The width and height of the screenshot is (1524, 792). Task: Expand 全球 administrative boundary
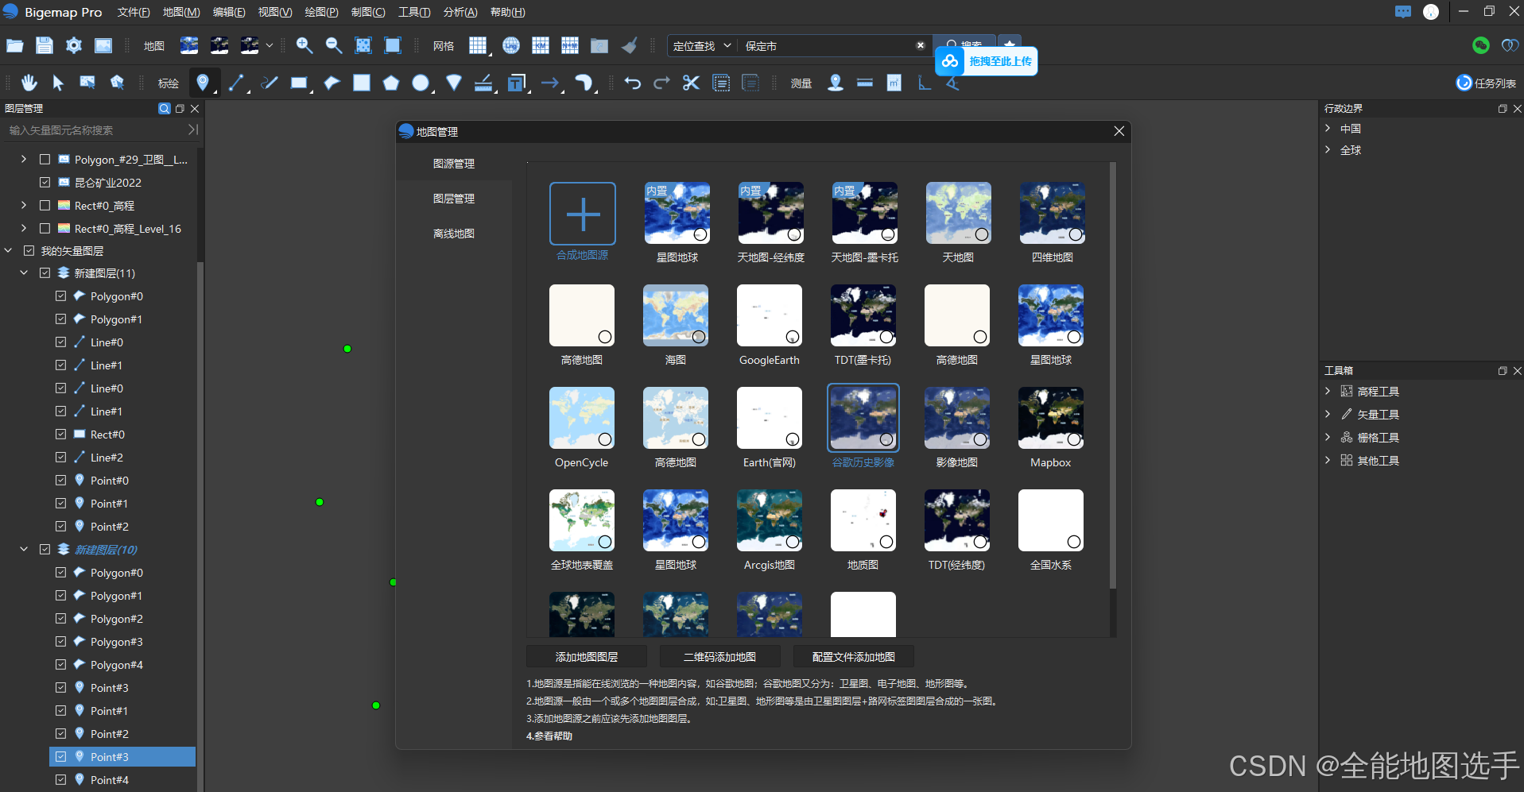click(x=1328, y=149)
